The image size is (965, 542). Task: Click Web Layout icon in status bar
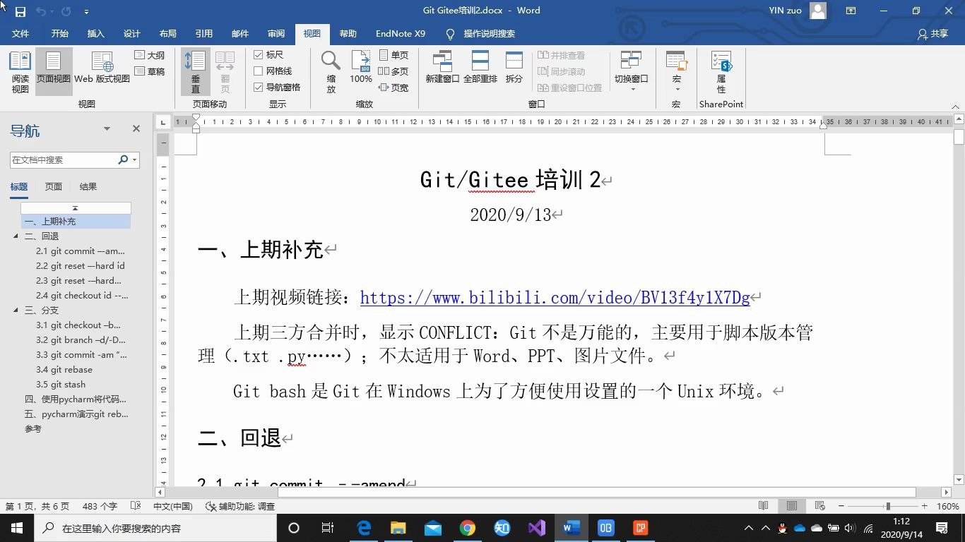(820, 506)
